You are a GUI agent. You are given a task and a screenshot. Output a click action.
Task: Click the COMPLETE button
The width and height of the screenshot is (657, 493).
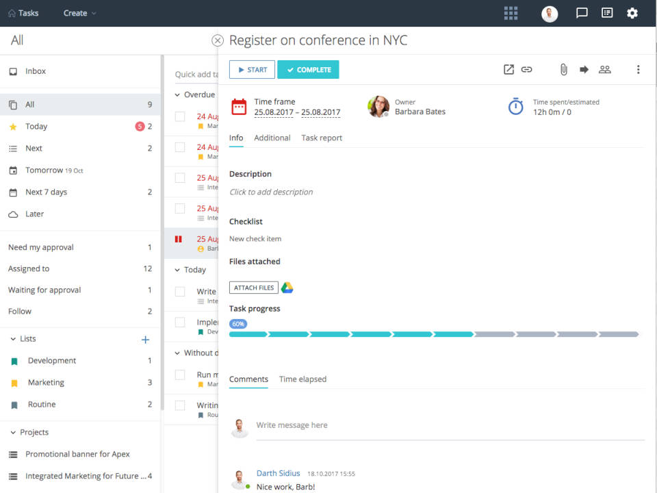point(308,70)
